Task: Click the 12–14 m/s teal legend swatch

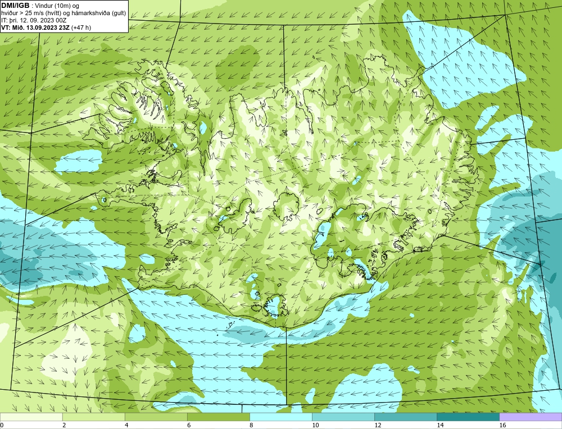Action: pyautogui.click(x=406, y=417)
